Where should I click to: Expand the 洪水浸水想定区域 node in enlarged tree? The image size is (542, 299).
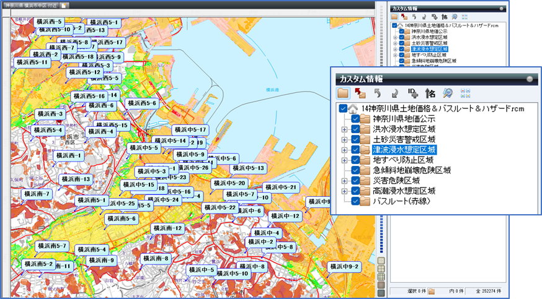344,129
